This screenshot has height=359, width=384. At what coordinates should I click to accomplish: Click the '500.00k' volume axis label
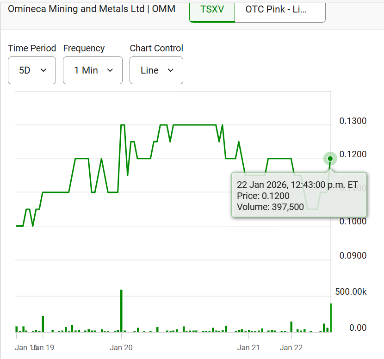click(351, 291)
